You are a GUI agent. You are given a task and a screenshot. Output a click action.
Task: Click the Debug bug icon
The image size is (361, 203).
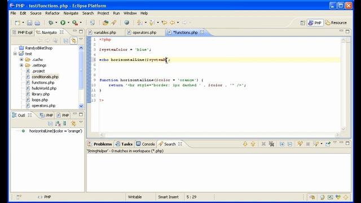pos(51,23)
